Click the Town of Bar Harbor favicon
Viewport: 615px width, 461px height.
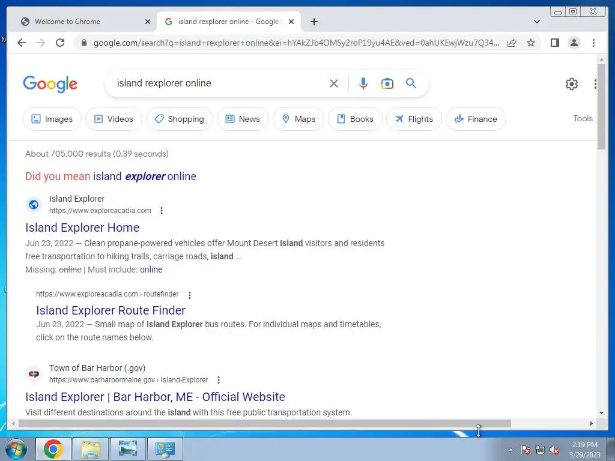click(34, 374)
